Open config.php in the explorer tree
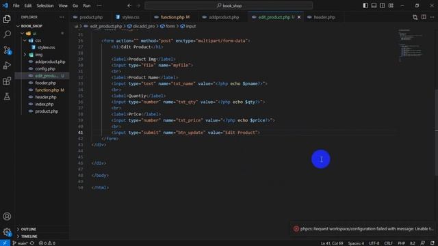Viewport: 438px width, 246px height. pyautogui.click(x=45, y=69)
